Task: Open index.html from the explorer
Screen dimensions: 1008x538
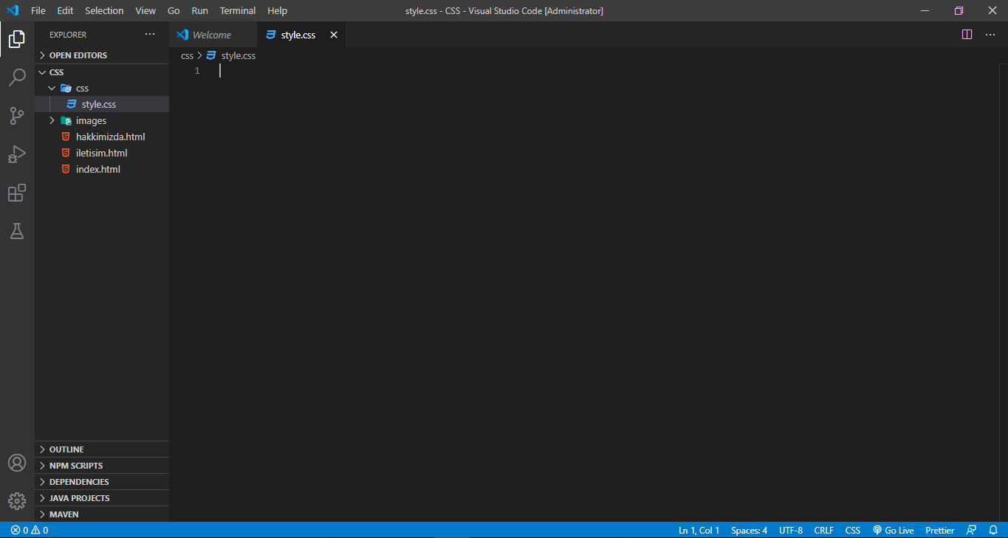Action: [x=97, y=169]
